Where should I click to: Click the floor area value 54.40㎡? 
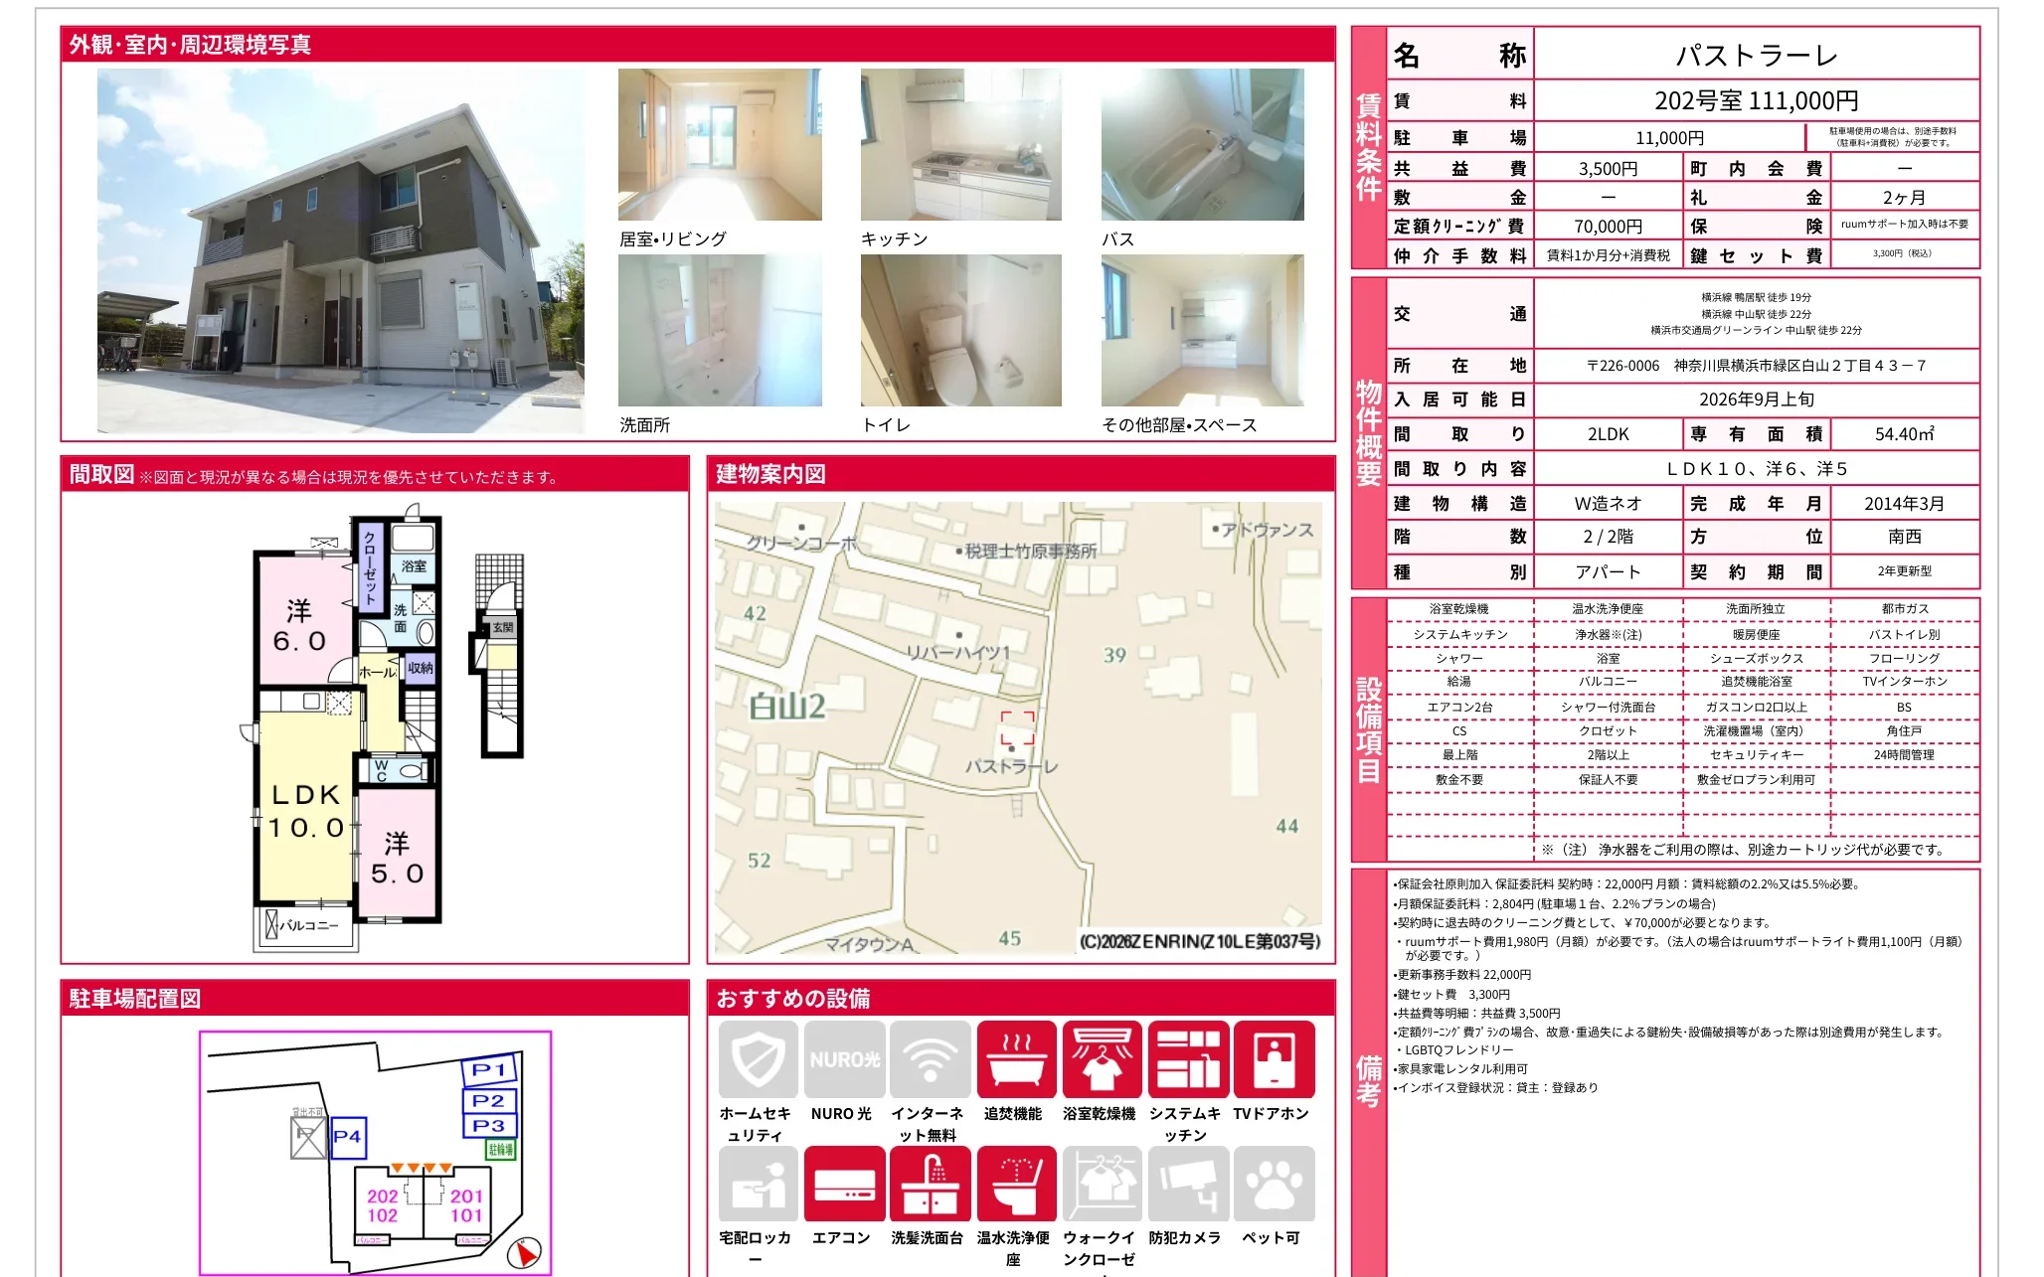click(x=1904, y=434)
